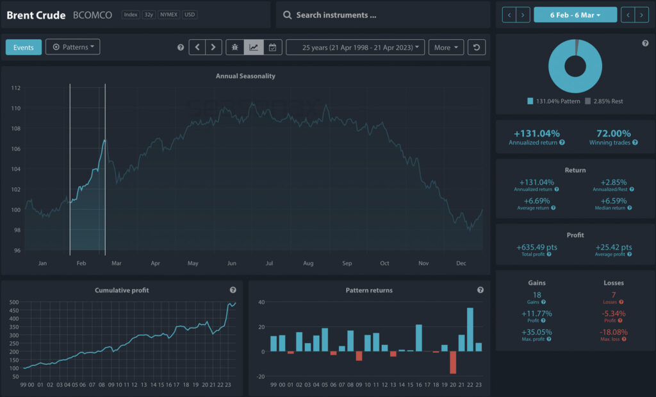Select the line chart view icon
Image resolution: width=656 pixels, height=397 pixels.
click(254, 47)
